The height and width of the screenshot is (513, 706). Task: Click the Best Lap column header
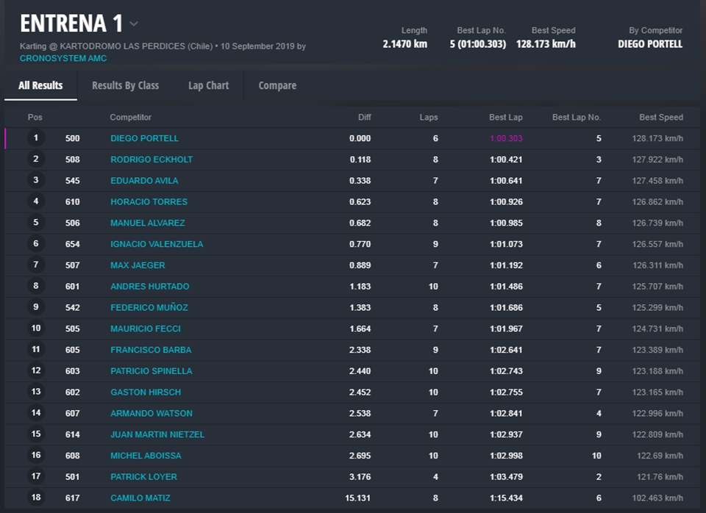click(x=505, y=118)
